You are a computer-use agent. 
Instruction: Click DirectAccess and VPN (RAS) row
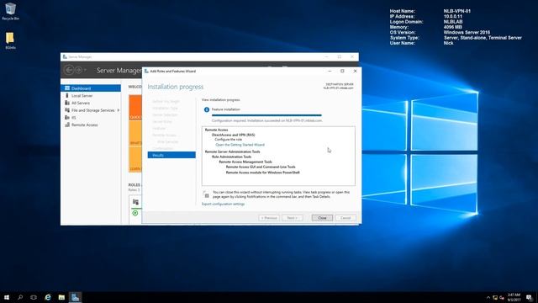pyautogui.click(x=234, y=135)
